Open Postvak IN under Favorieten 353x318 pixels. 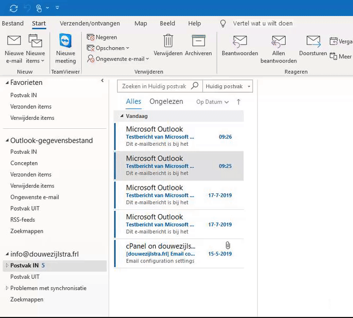pyautogui.click(x=23, y=95)
